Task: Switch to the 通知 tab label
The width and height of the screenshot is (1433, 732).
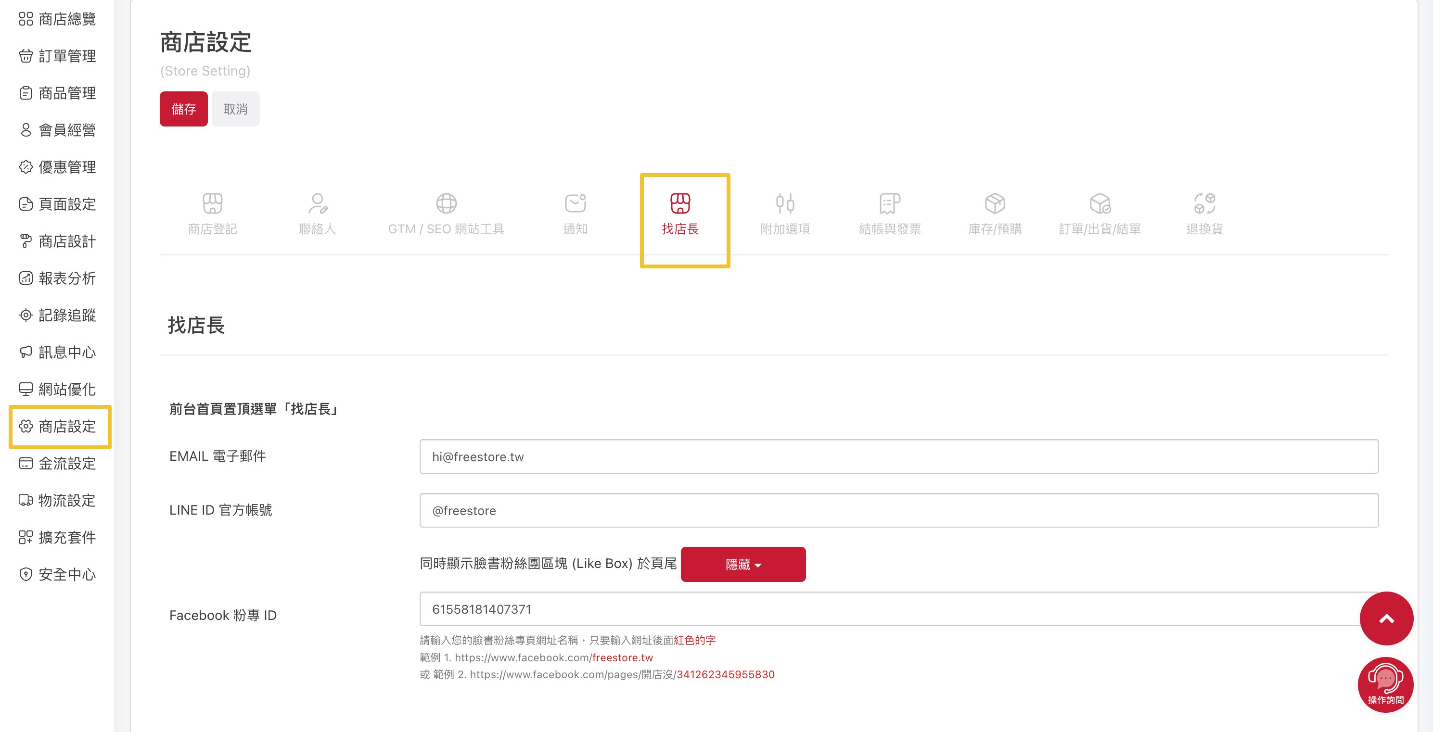Action: [575, 229]
